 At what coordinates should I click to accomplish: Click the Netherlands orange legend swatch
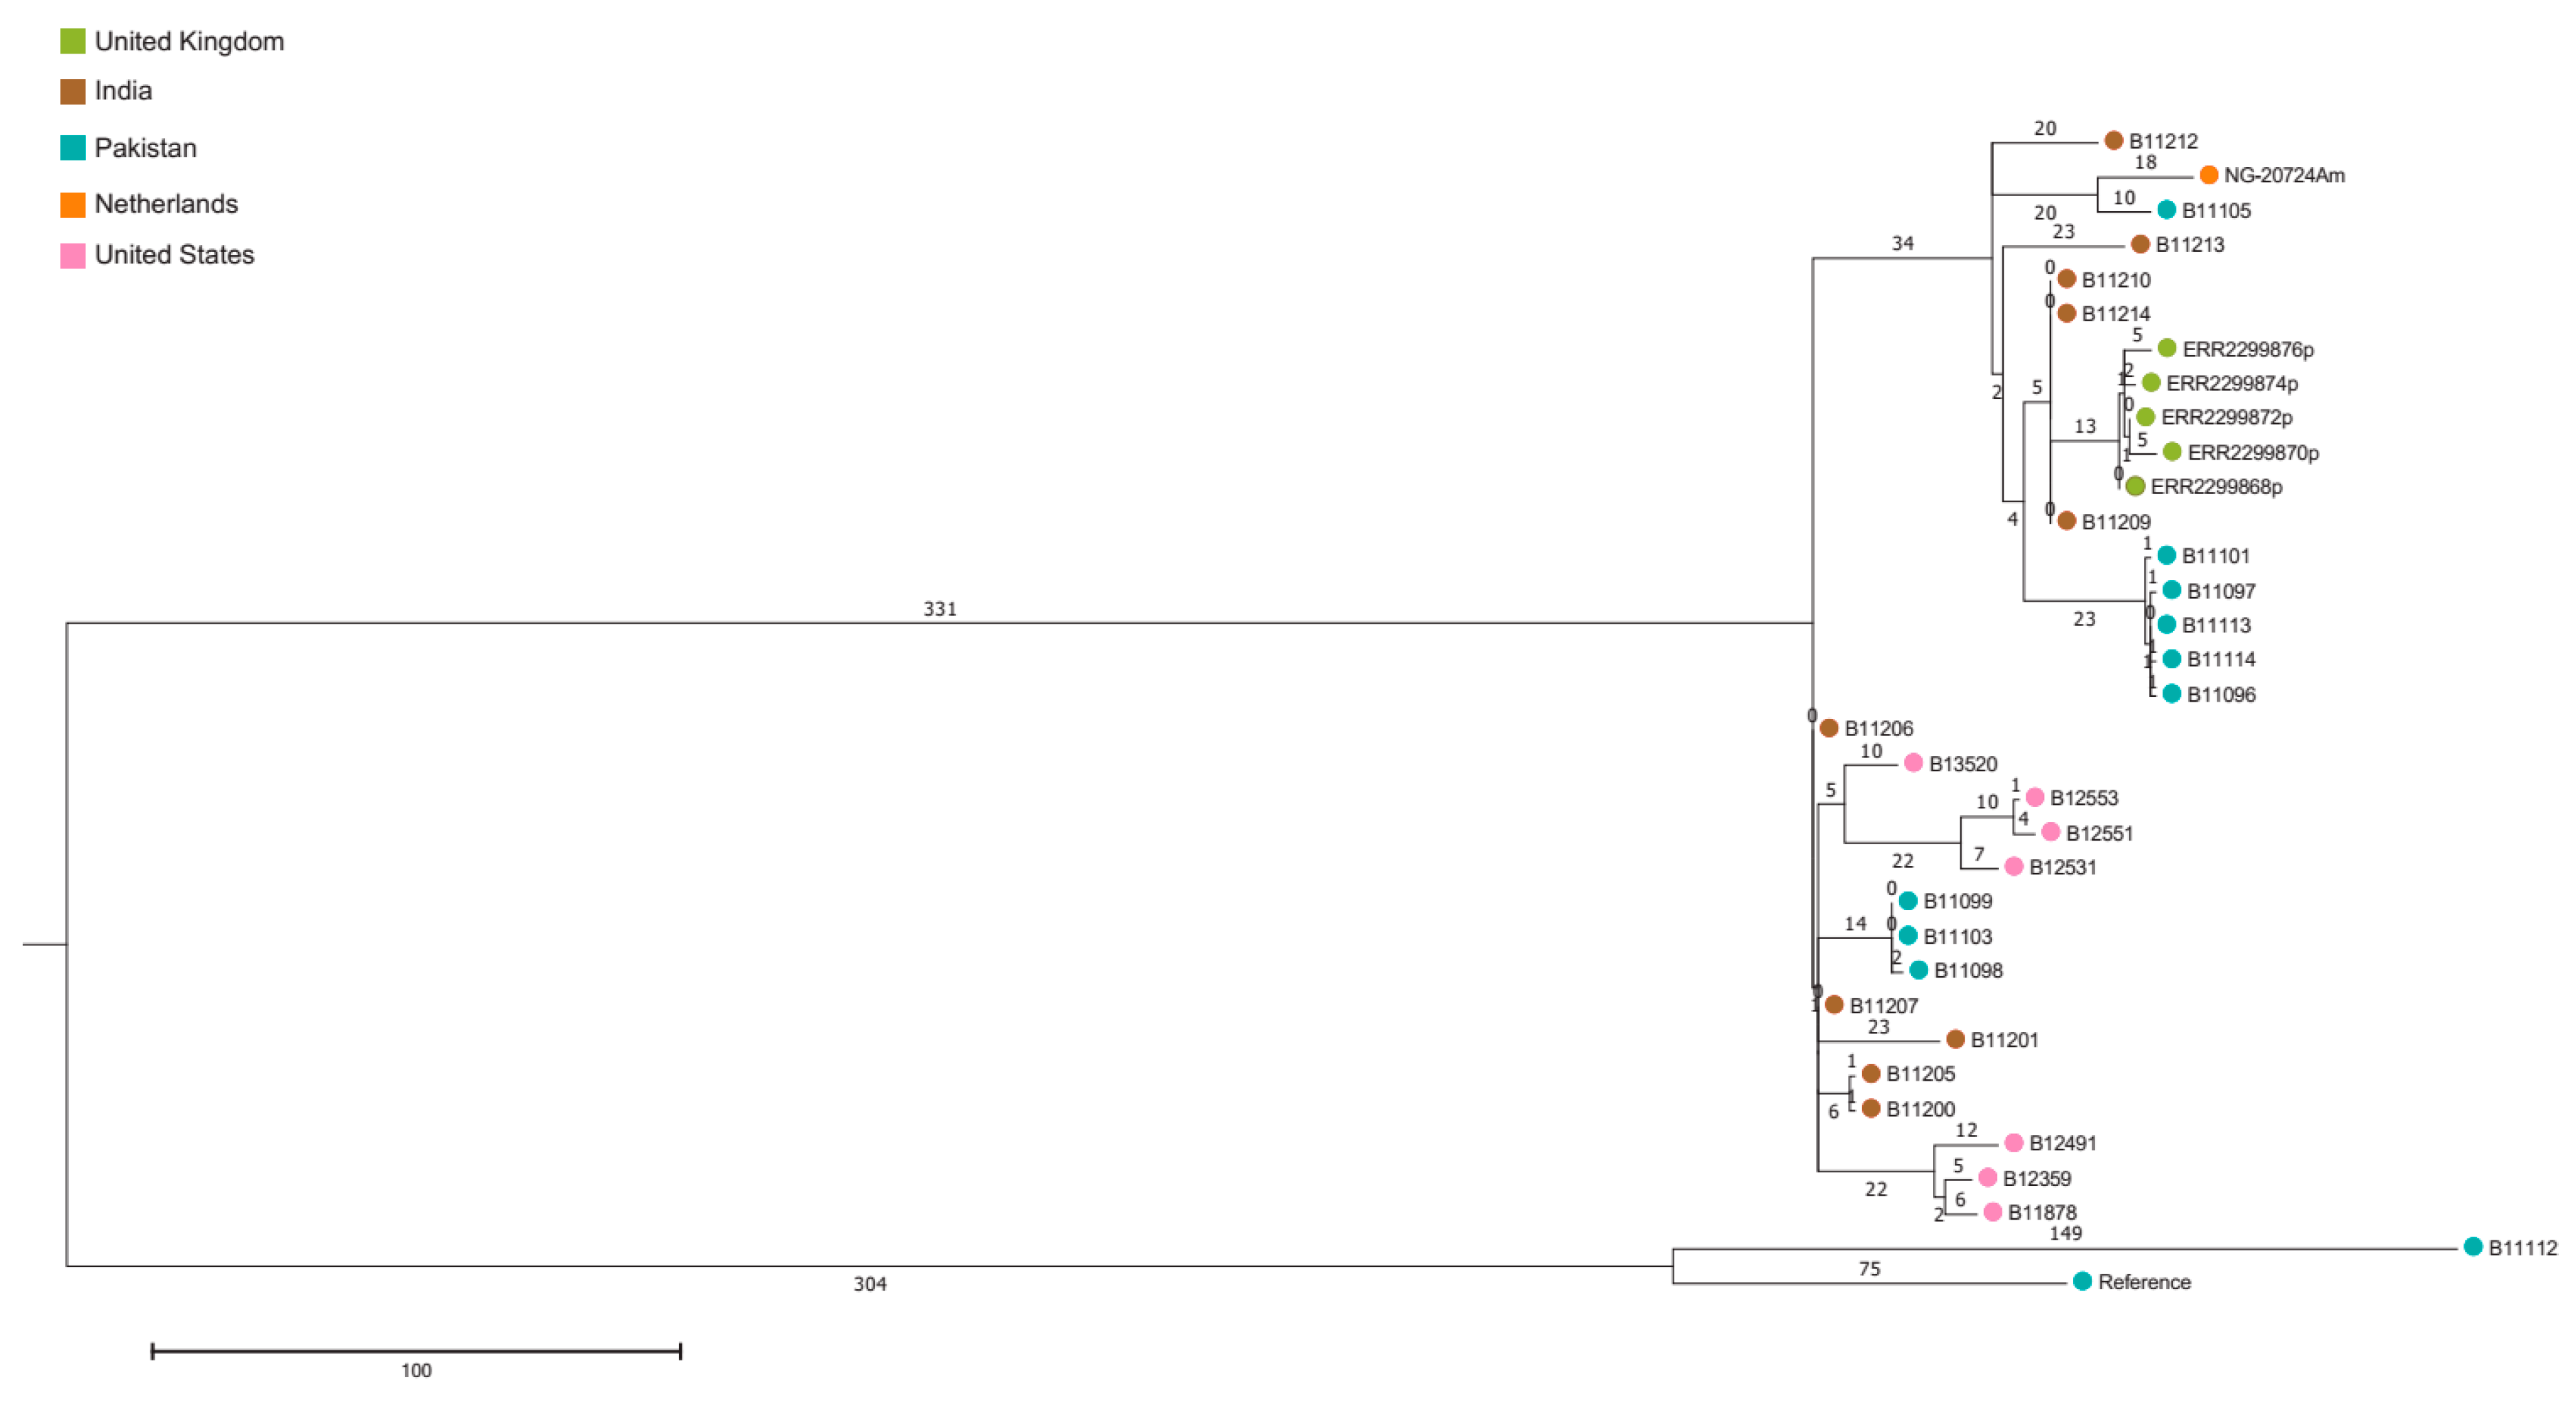click(x=72, y=204)
